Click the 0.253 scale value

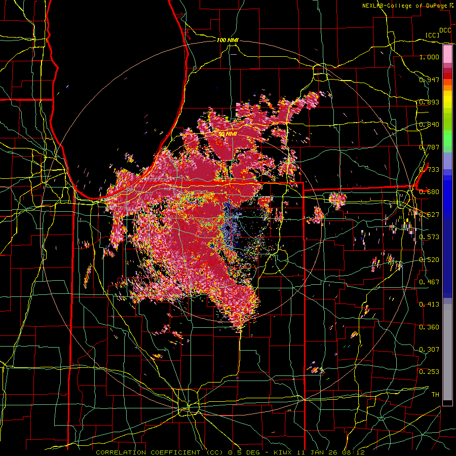(429, 372)
